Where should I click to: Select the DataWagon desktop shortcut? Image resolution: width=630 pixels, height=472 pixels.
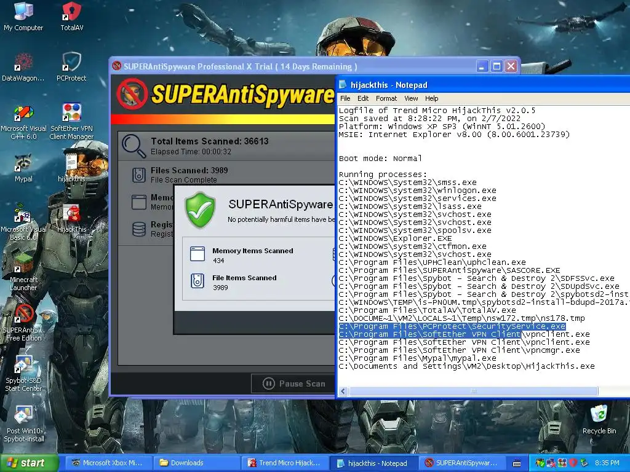23,66
